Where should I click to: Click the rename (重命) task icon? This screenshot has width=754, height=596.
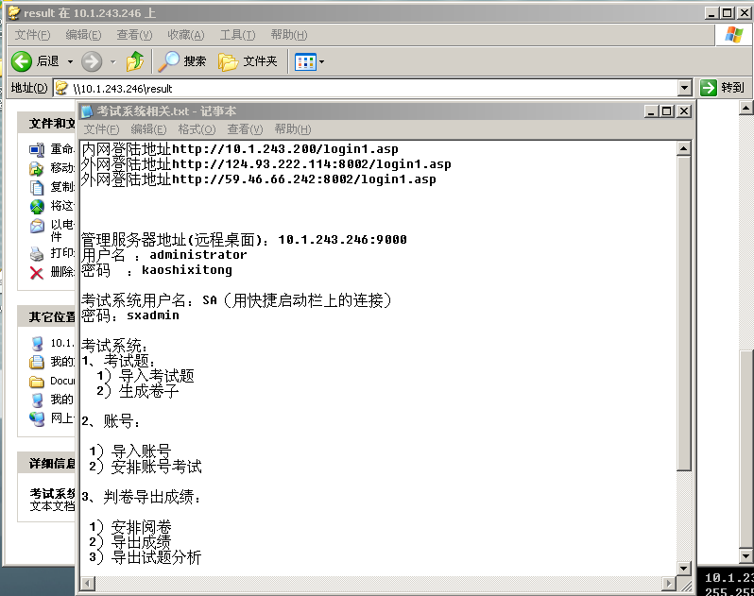click(x=37, y=150)
